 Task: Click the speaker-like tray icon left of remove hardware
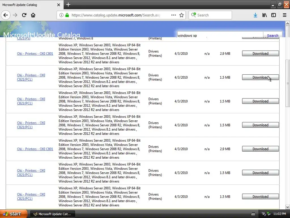pyautogui.click(x=264, y=214)
